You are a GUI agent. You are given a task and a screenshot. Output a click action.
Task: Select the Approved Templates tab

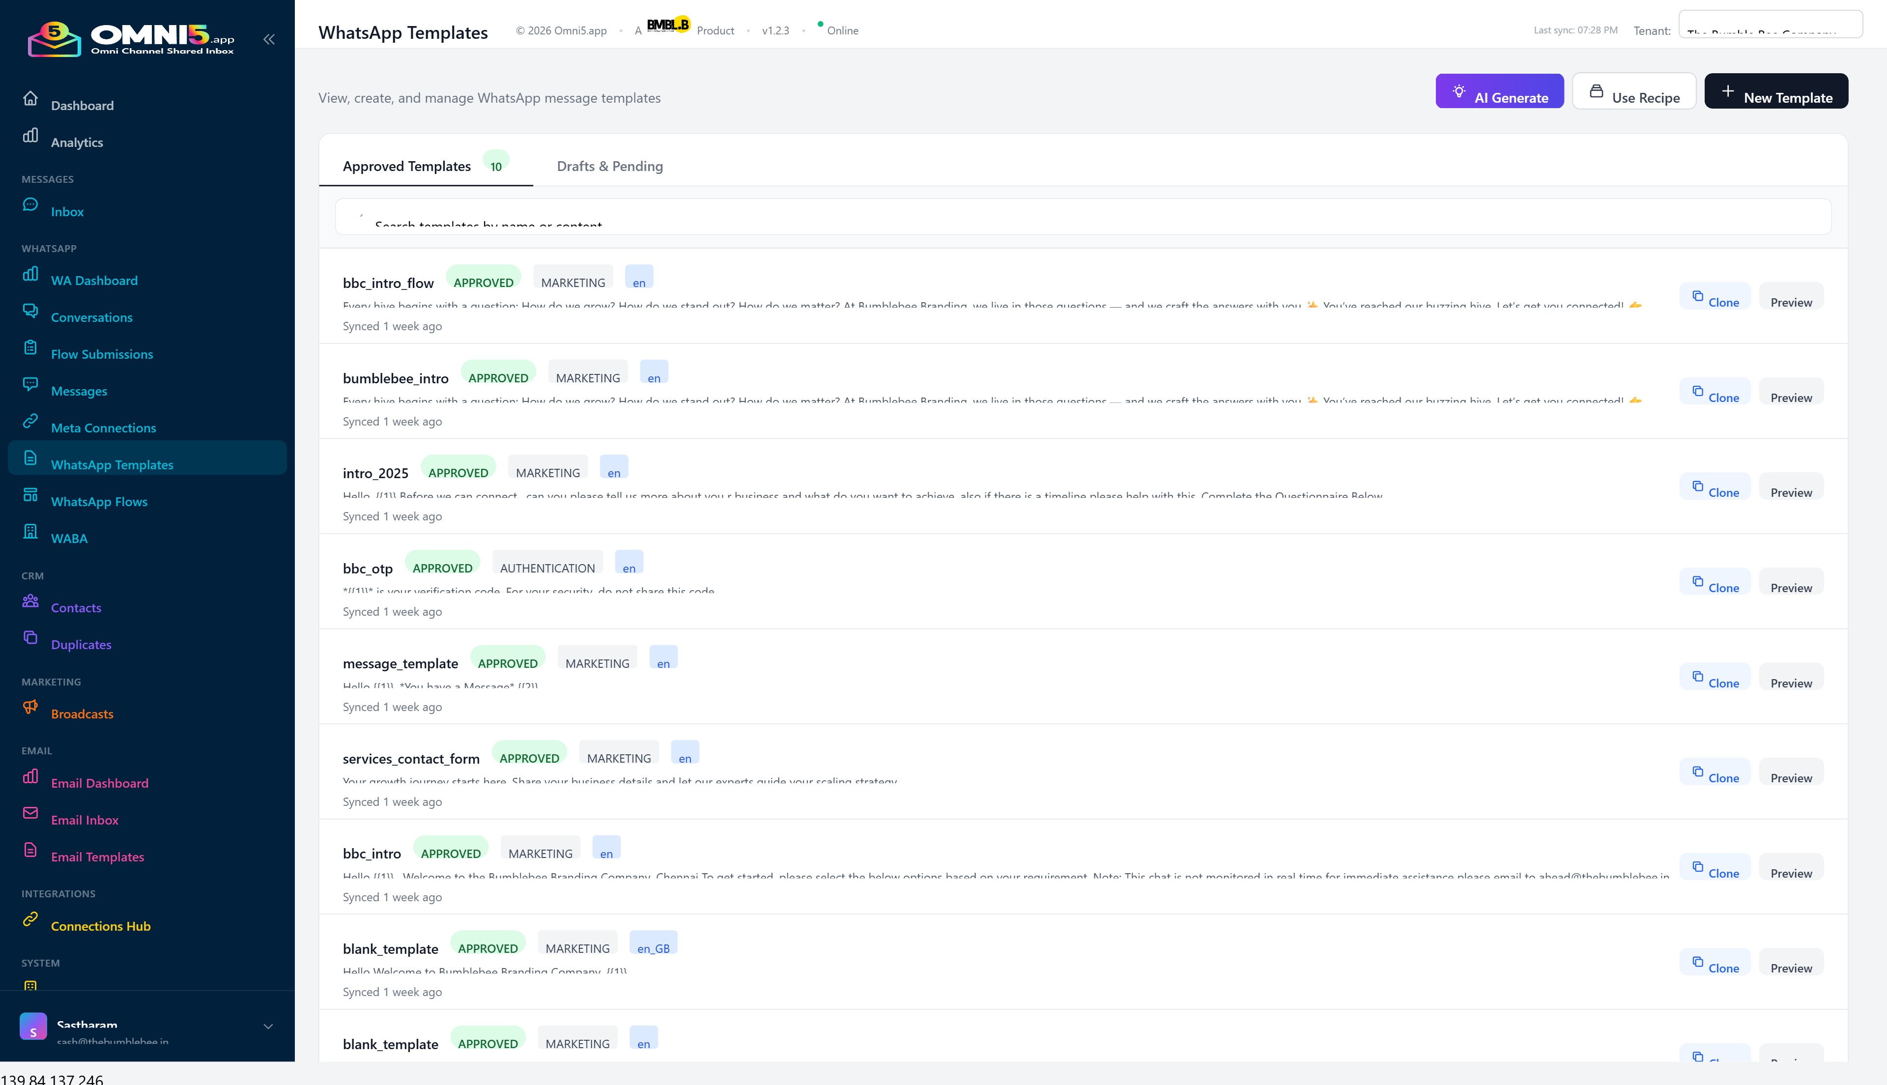coord(407,166)
